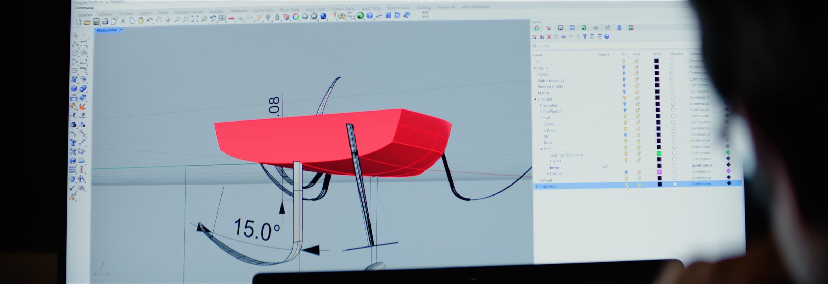The image size is (828, 284).
Task: Click the blue help icon in Layers panel
Action: tap(607, 36)
